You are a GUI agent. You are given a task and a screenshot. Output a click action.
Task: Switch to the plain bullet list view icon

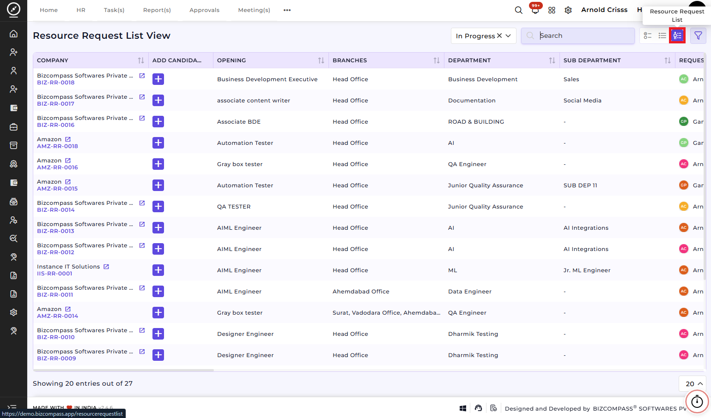tap(662, 36)
